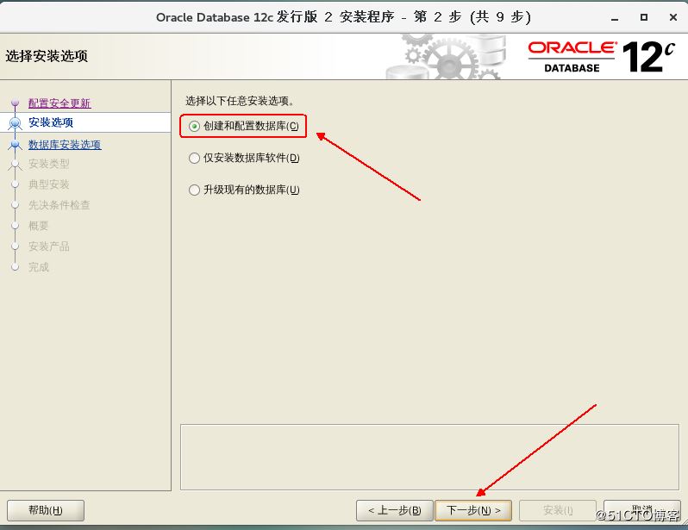Click the current-step icon beside 安装选项
This screenshot has width=688, height=530.
click(15, 124)
